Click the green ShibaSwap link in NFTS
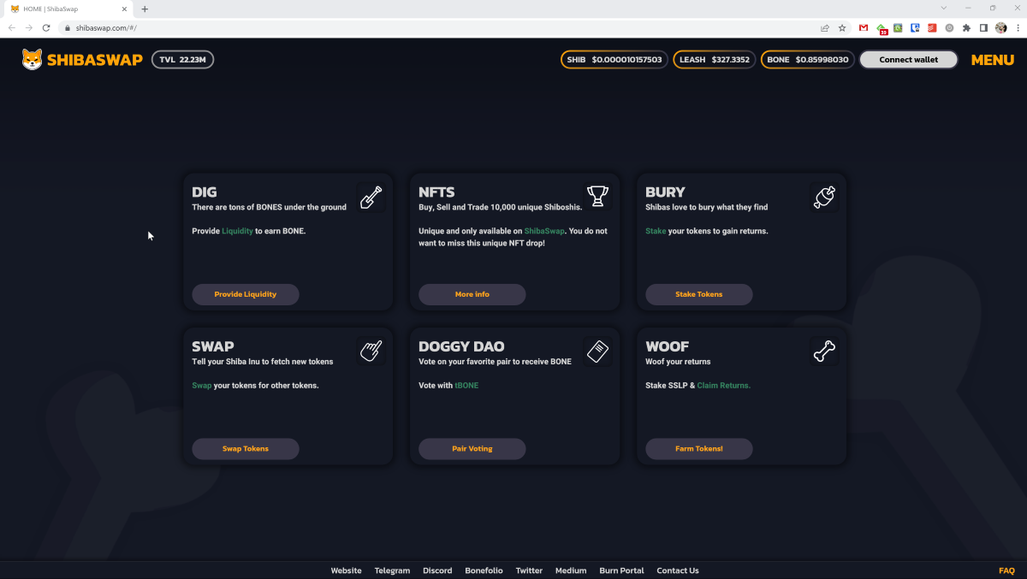The width and height of the screenshot is (1027, 579). click(x=544, y=232)
